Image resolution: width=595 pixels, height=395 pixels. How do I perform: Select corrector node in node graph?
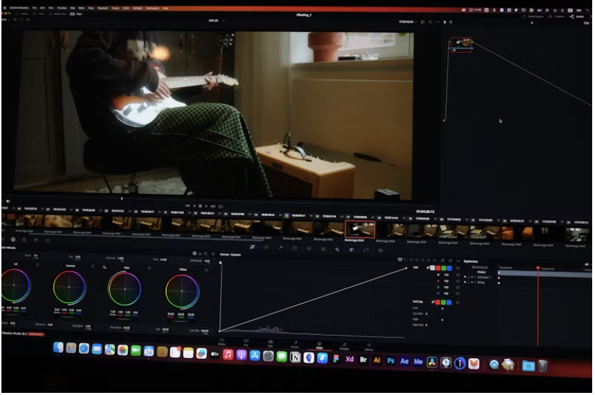(461, 45)
